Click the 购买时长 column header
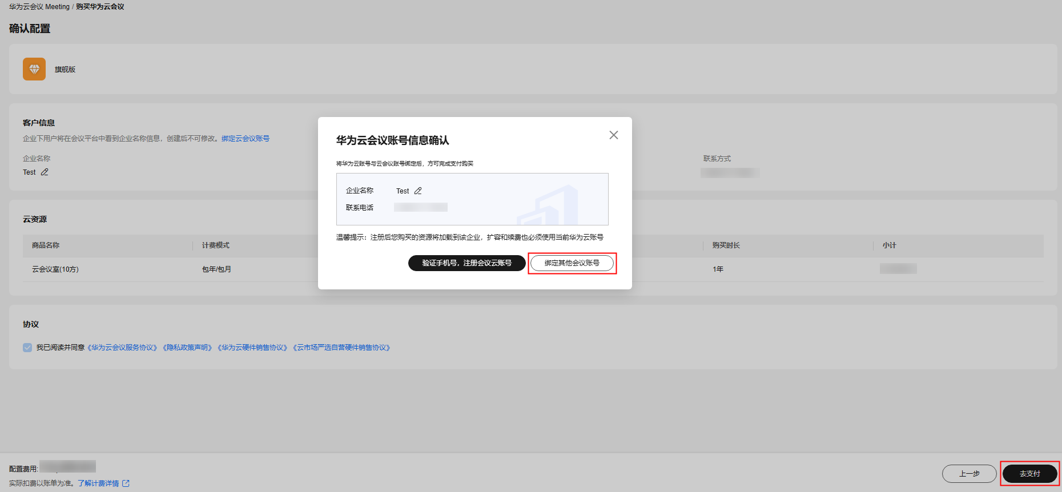This screenshot has height=492, width=1062. pyautogui.click(x=726, y=245)
